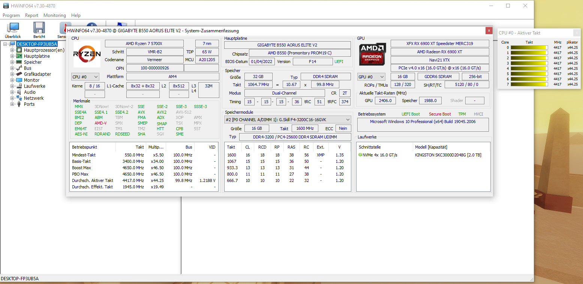Open the GPU #0 selector dropdown
This screenshot has width=583, height=284.
(371, 77)
